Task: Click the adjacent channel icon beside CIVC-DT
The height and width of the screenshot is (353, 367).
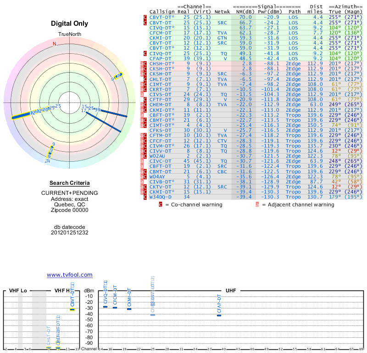Action: coord(141,161)
